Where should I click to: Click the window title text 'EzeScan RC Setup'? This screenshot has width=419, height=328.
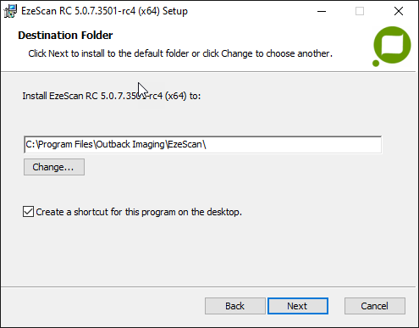104,11
